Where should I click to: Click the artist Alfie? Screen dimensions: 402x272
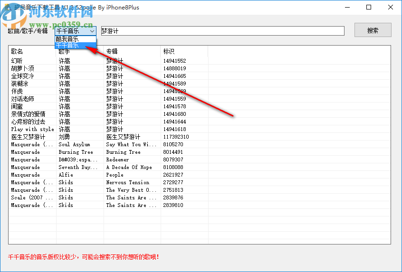pyautogui.click(x=66, y=175)
